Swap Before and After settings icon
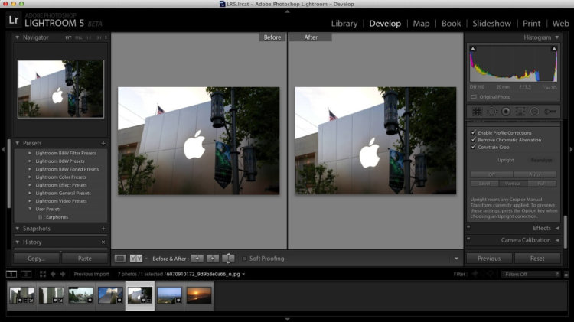The image size is (574, 322). [228, 259]
